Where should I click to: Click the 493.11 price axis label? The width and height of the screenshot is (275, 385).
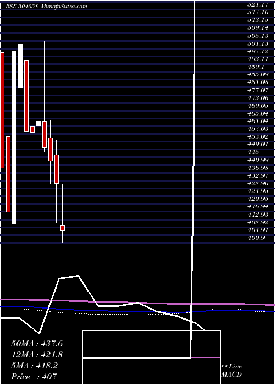pos(258,59)
